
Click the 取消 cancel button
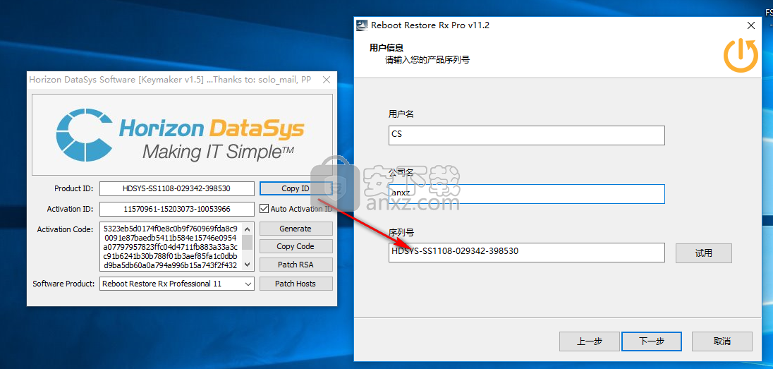pyautogui.click(x=722, y=341)
